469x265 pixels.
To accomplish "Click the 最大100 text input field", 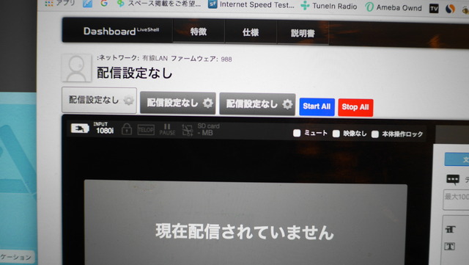I will (x=456, y=200).
